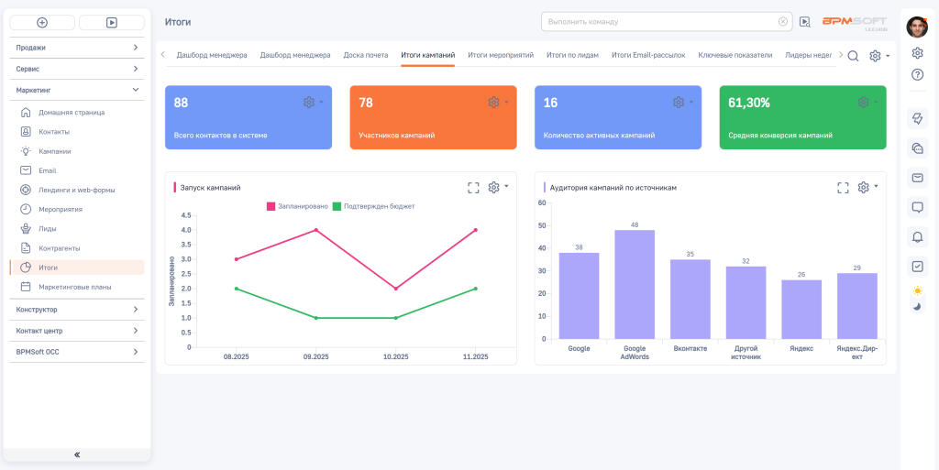
Task: Open Email section in sidebar
Action: point(77,170)
